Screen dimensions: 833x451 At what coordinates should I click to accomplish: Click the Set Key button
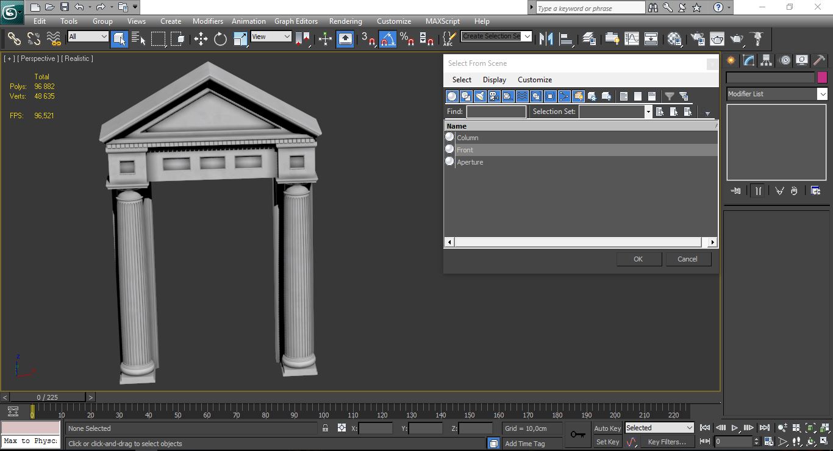[607, 442]
